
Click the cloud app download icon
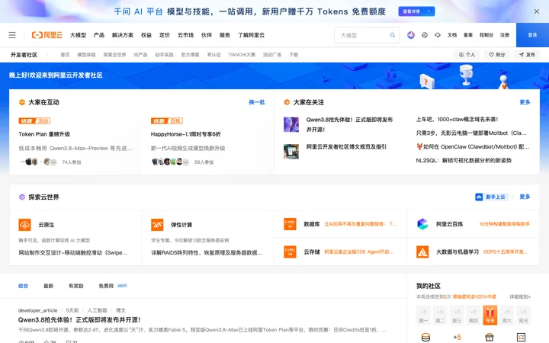click(438, 35)
